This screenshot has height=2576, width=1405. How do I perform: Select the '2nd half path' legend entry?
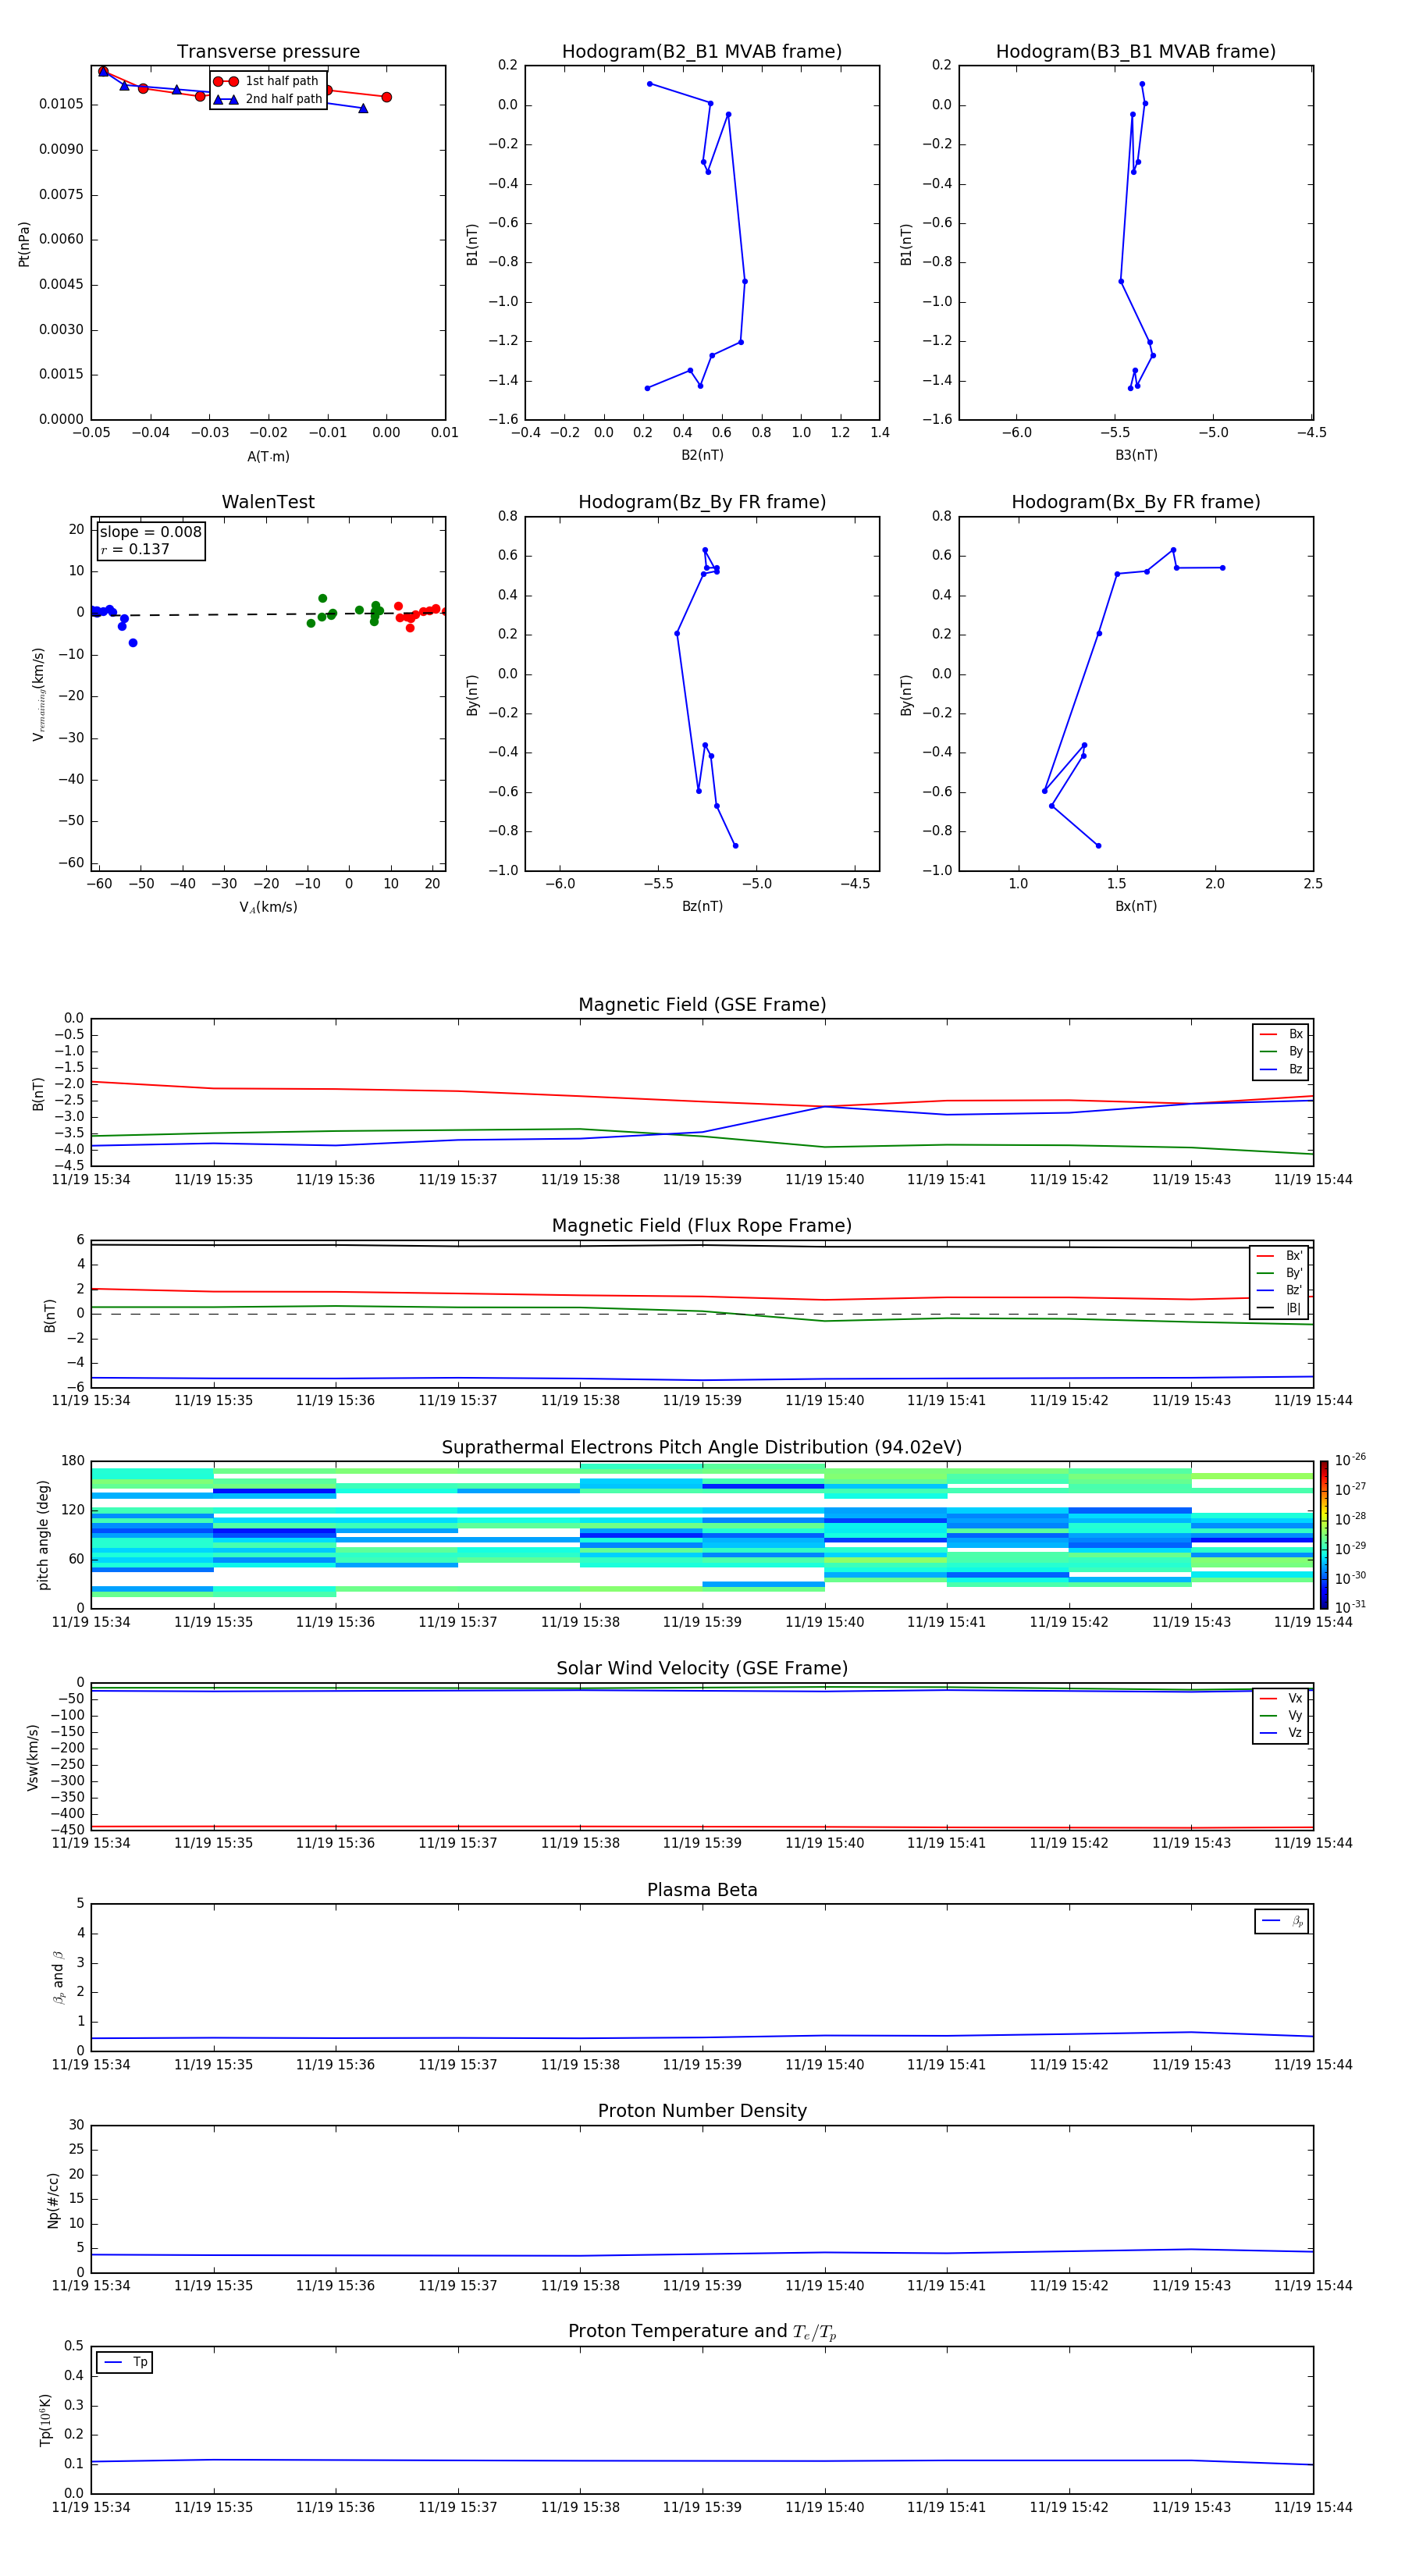(267, 99)
